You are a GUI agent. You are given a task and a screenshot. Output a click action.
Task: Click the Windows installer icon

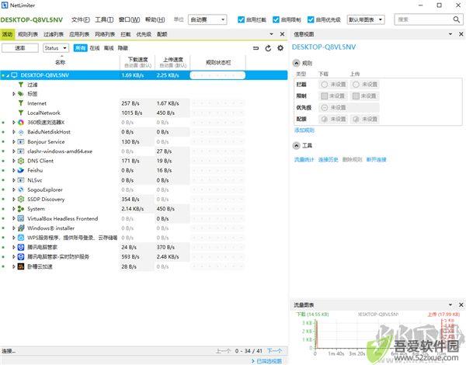click(21, 228)
